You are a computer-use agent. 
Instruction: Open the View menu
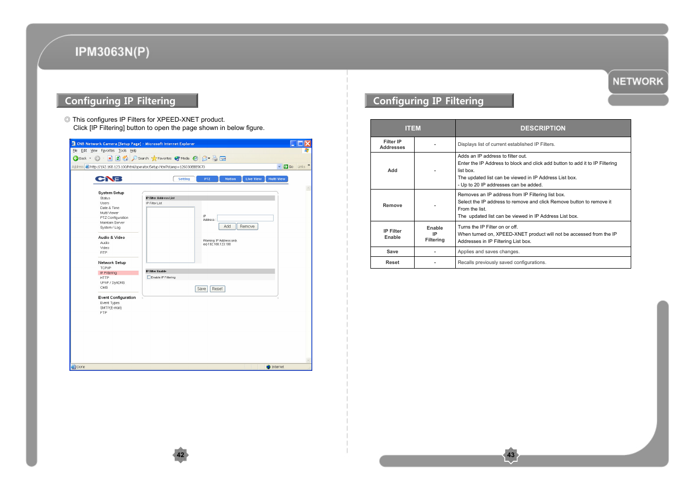pyautogui.click(x=94, y=150)
